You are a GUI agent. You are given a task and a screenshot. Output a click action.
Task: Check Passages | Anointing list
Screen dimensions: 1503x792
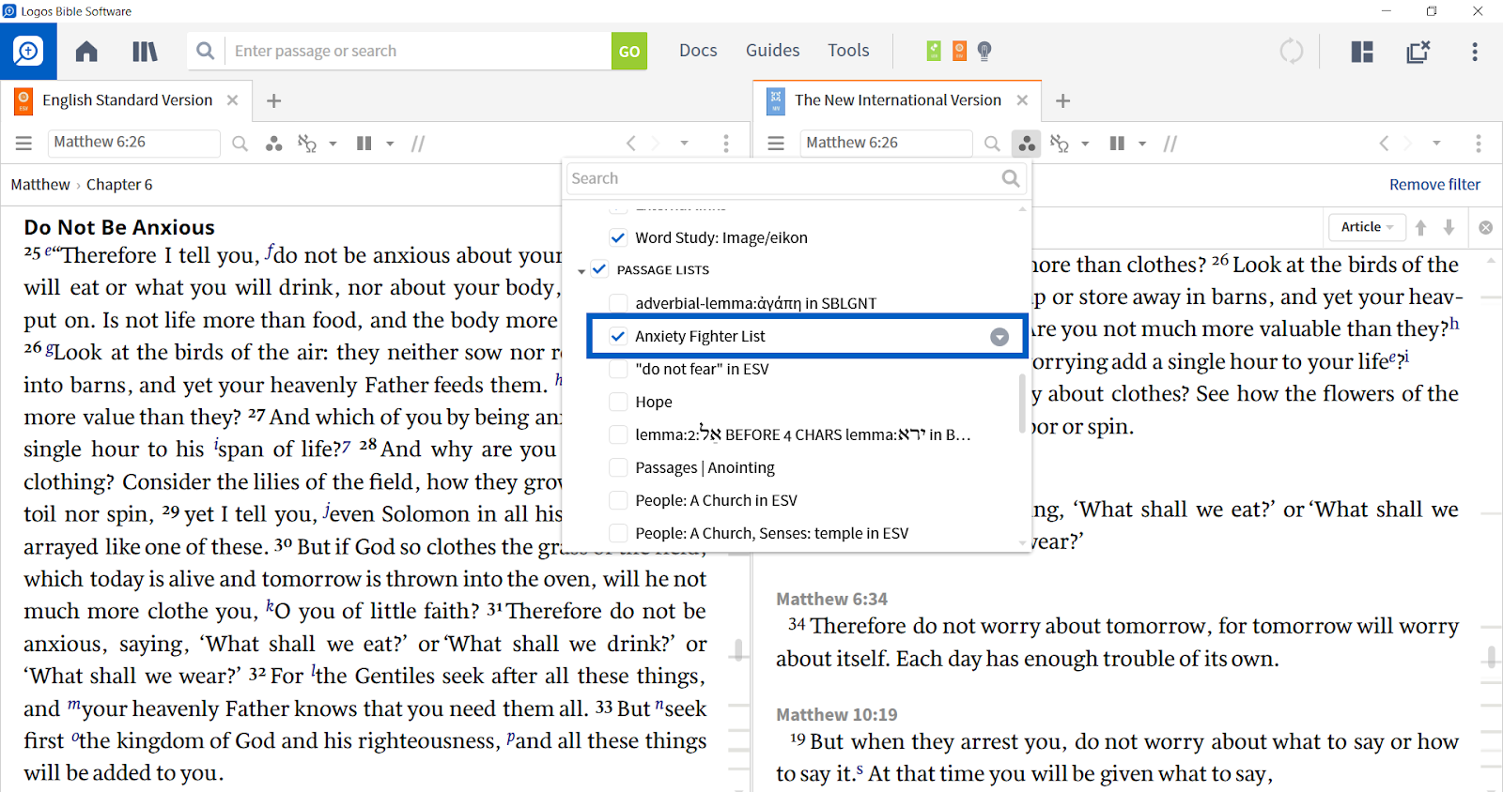coord(618,467)
